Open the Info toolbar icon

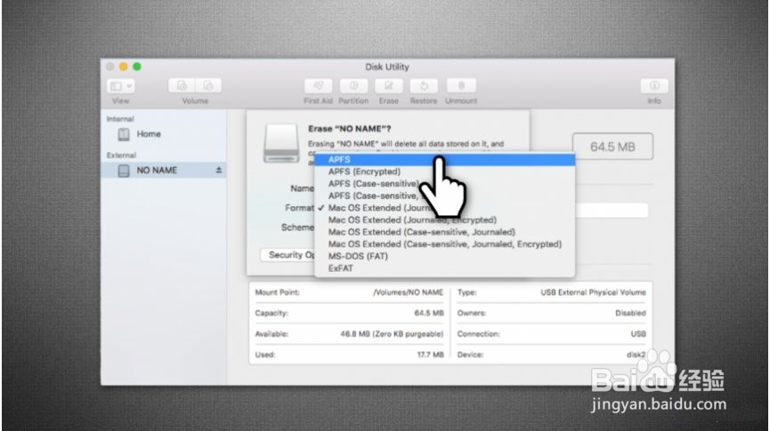(x=654, y=86)
